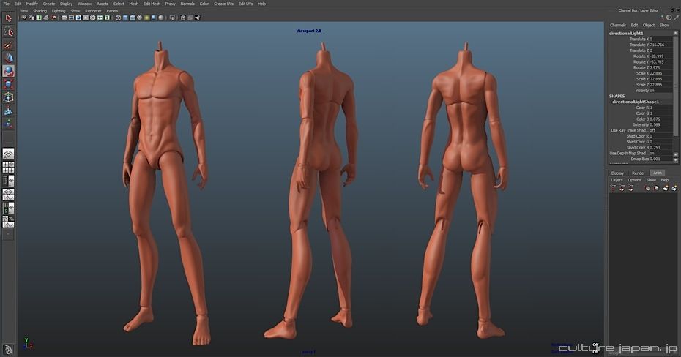This screenshot has width=681, height=357.
Task: Toggle Use Ray Trace Shadows value 'off'
Action: coord(652,130)
